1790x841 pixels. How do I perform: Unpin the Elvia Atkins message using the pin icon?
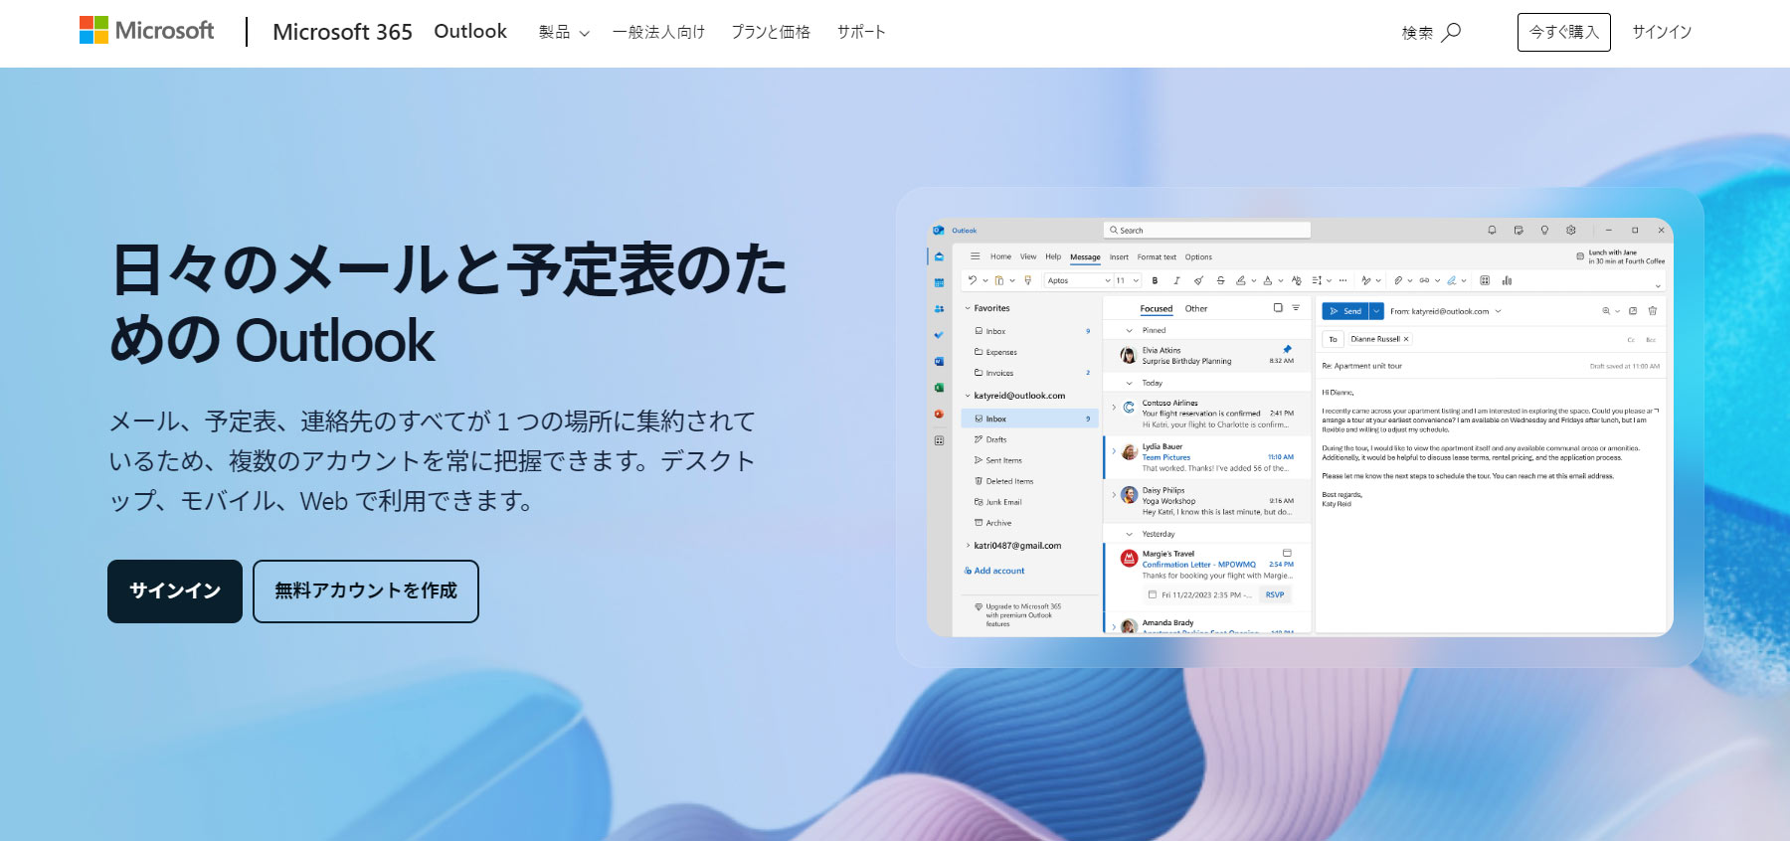pos(1287,349)
